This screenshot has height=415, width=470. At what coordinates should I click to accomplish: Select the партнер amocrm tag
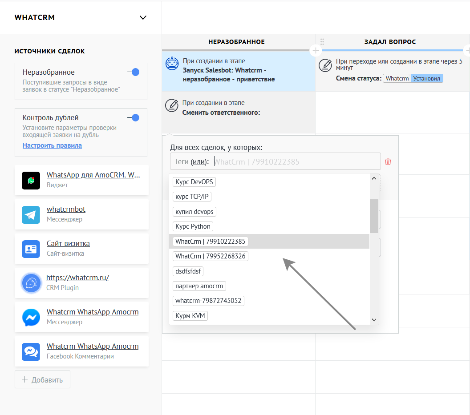pos(199,286)
